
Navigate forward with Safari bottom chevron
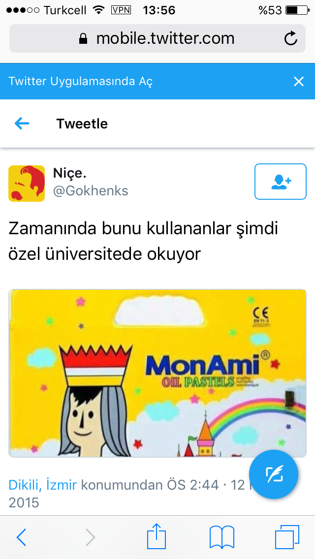click(91, 537)
